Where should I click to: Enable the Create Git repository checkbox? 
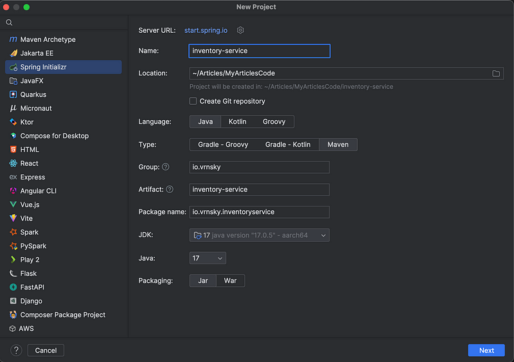click(193, 101)
